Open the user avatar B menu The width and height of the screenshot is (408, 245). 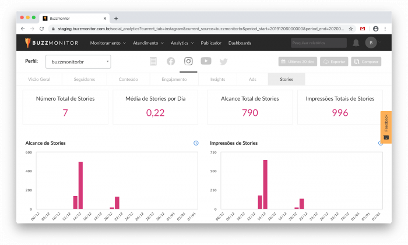(x=371, y=42)
